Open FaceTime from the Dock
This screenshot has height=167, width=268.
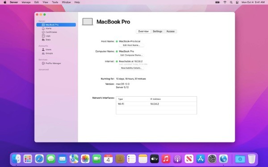tap(97, 159)
